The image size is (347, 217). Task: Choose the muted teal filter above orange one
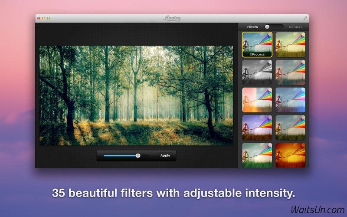pos(290,128)
